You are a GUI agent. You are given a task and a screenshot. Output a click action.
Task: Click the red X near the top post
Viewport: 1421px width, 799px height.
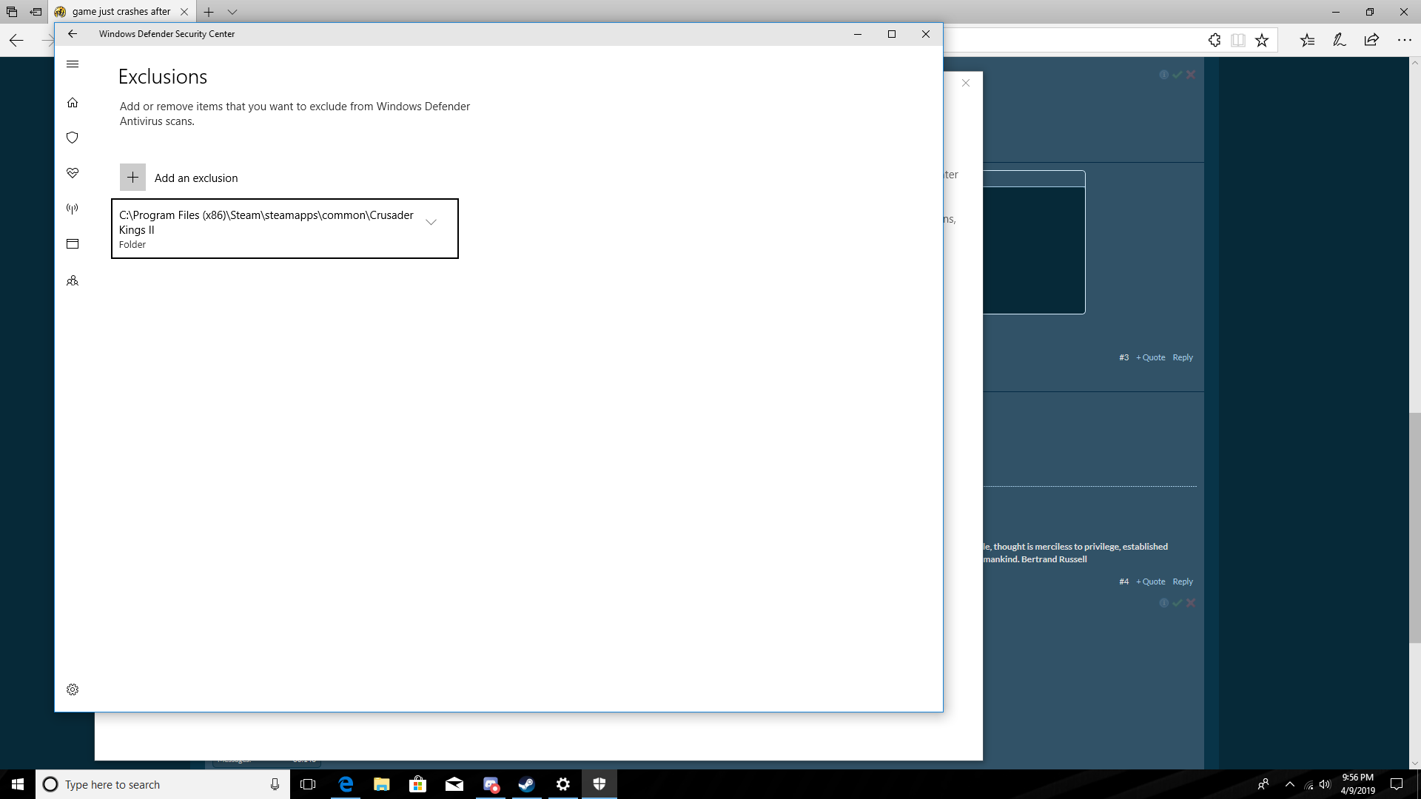[x=1191, y=75]
